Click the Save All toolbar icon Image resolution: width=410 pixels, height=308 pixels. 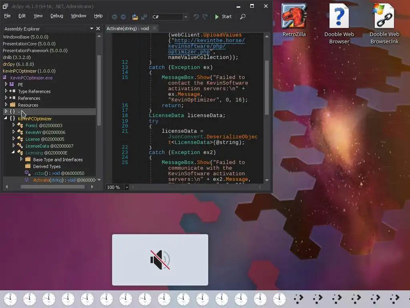(144, 17)
